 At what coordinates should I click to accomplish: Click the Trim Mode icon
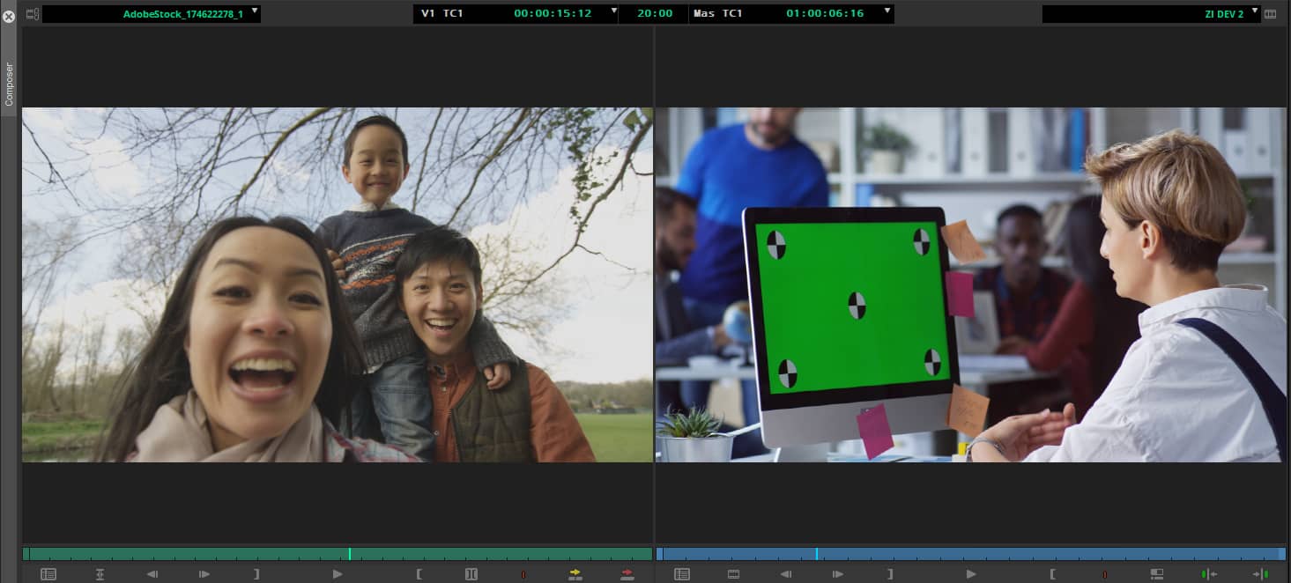tap(1157, 574)
